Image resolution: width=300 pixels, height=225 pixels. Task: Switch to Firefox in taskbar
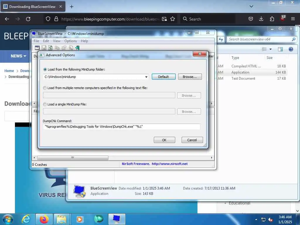[x=44, y=219]
